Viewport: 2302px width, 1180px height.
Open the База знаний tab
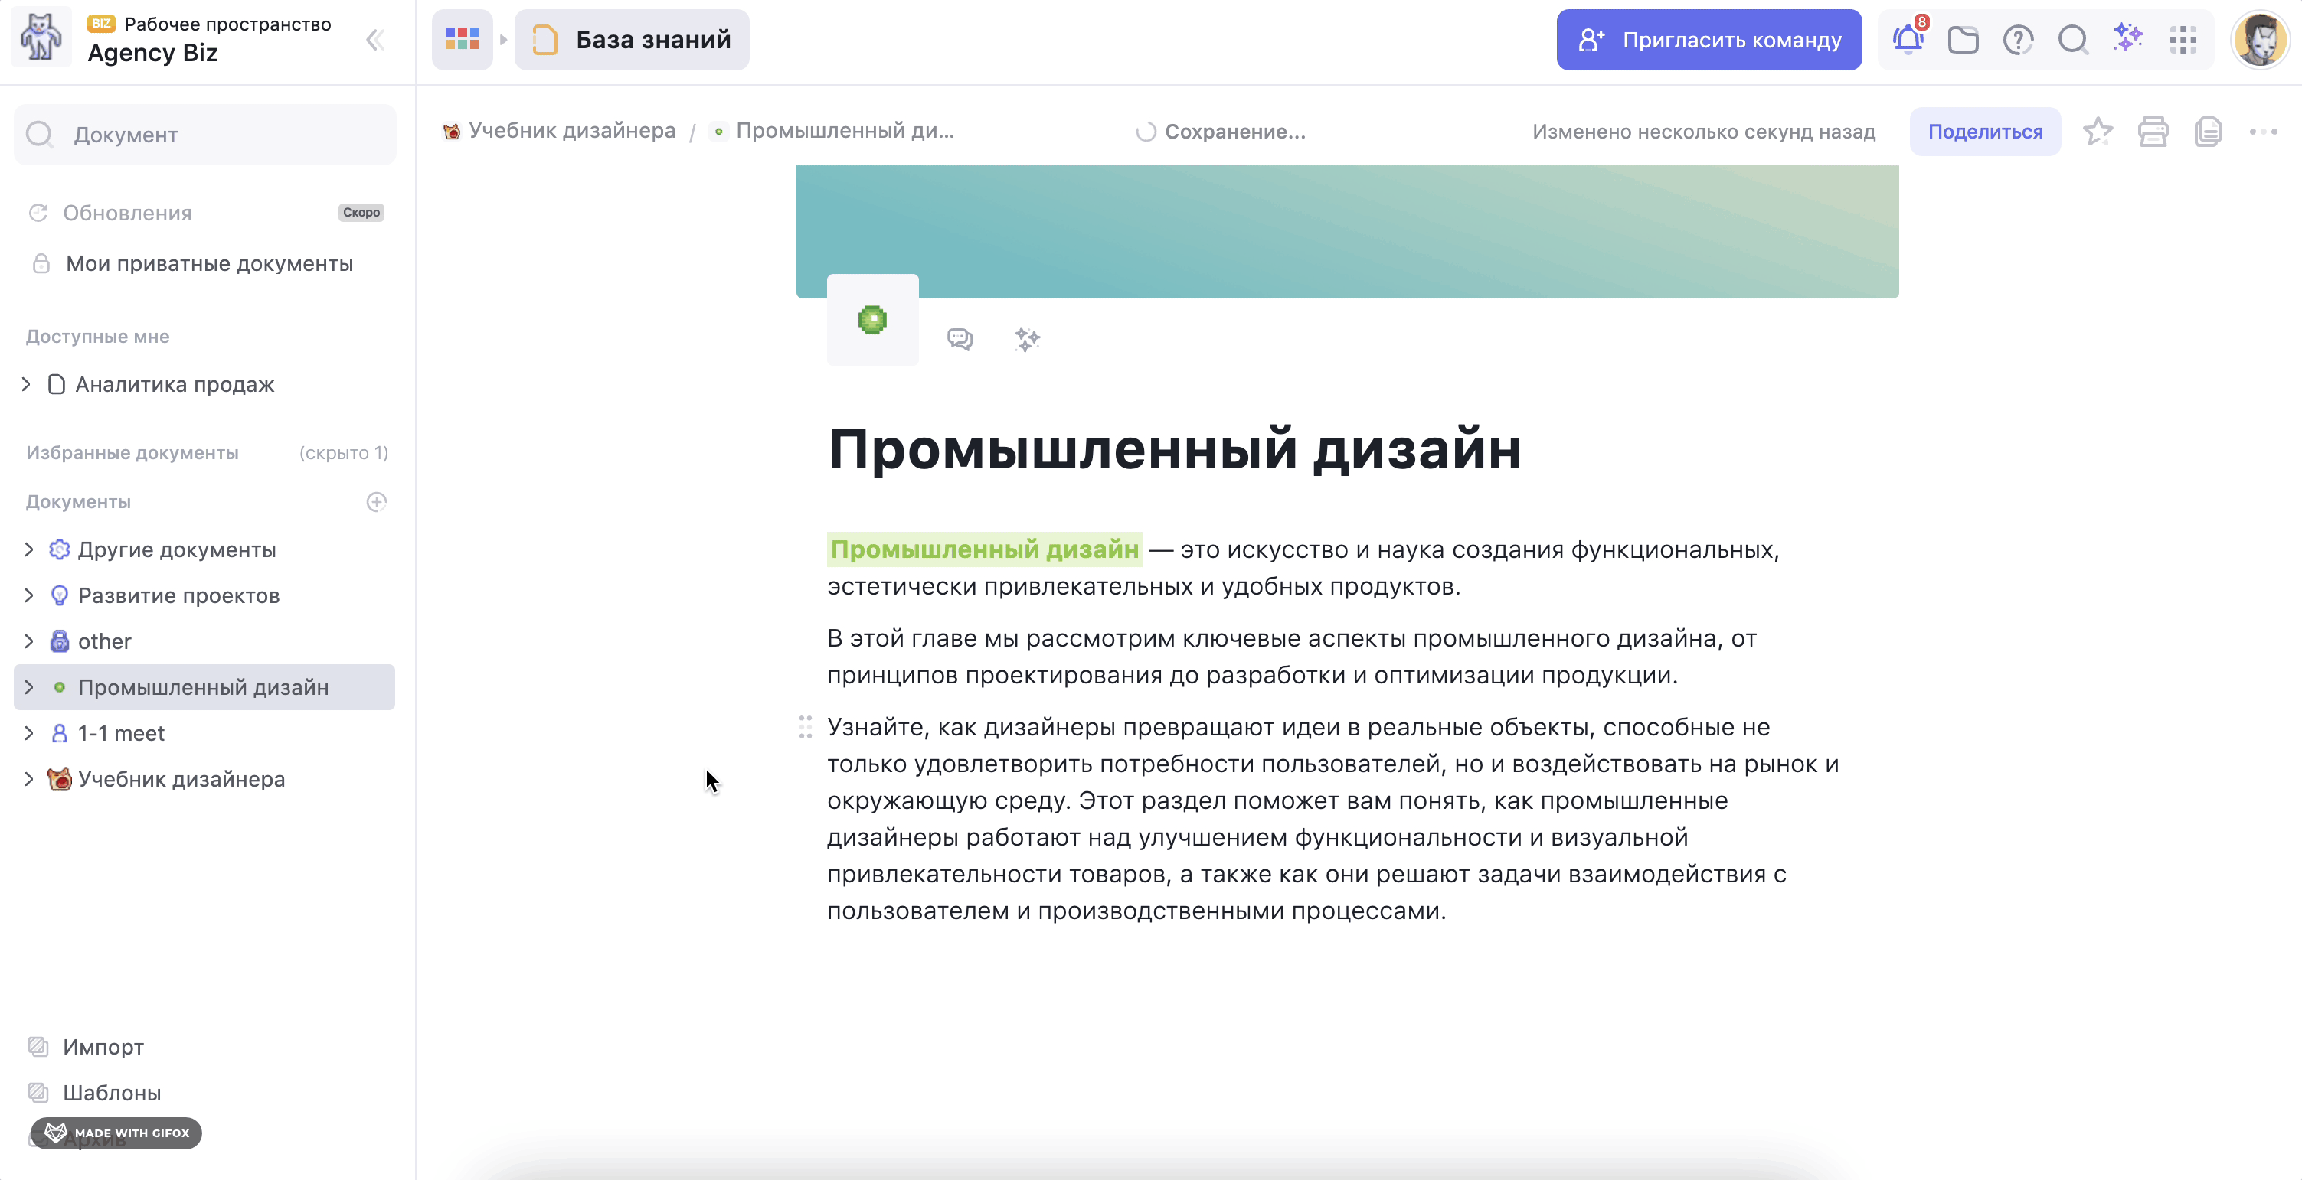(632, 39)
